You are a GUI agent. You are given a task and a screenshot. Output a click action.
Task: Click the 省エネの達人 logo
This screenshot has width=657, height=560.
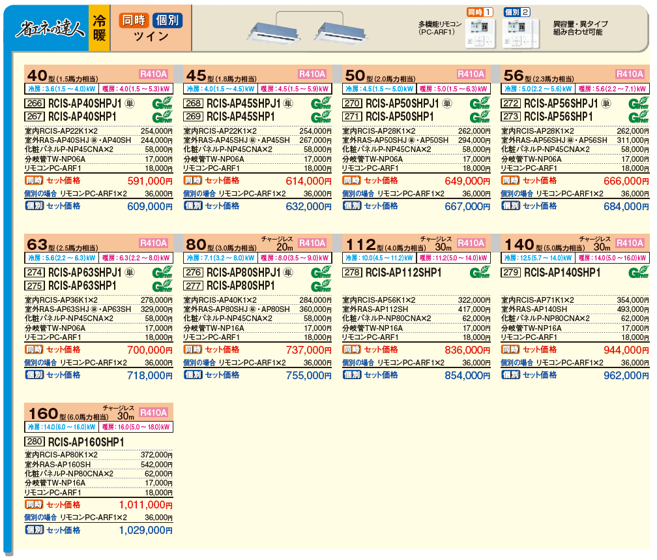50,29
